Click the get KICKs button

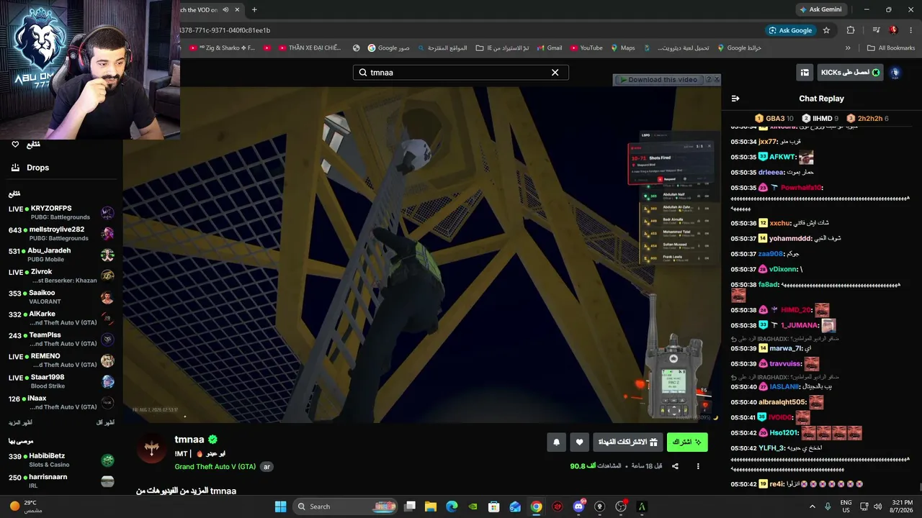[850, 73]
